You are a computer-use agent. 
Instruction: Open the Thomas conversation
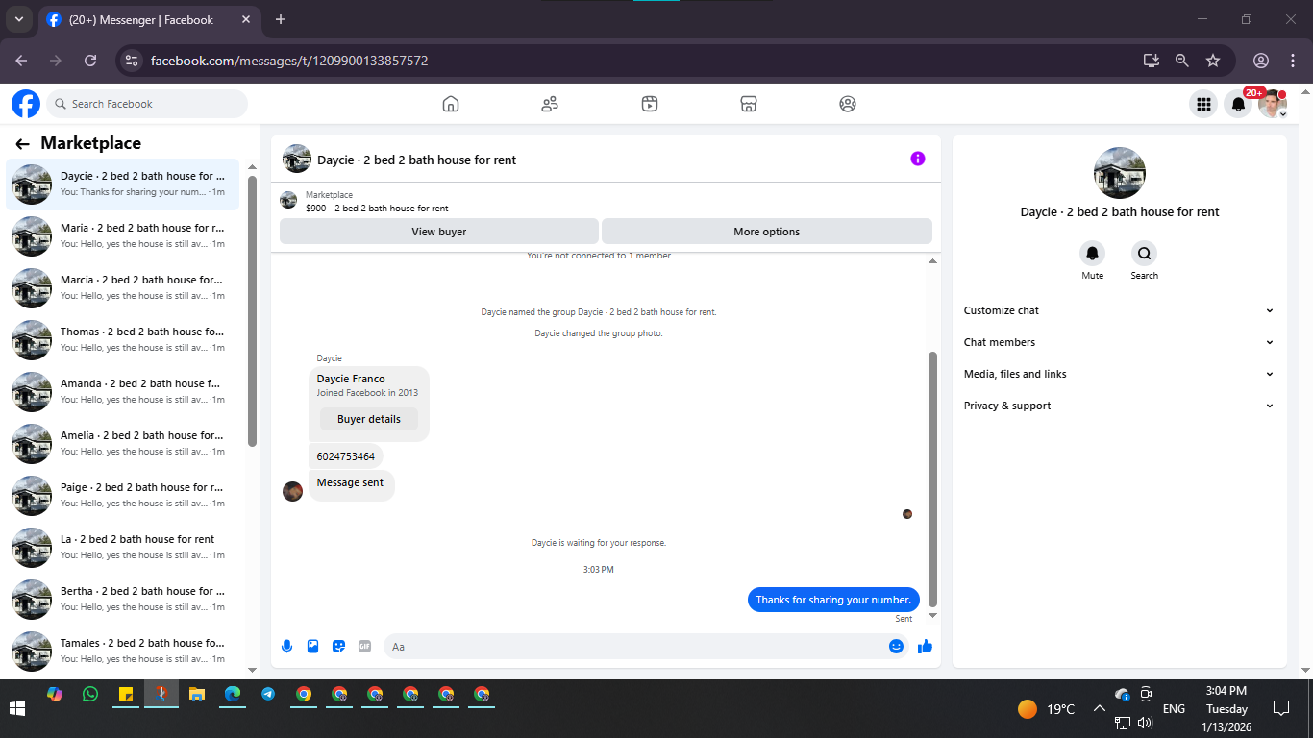click(x=123, y=339)
